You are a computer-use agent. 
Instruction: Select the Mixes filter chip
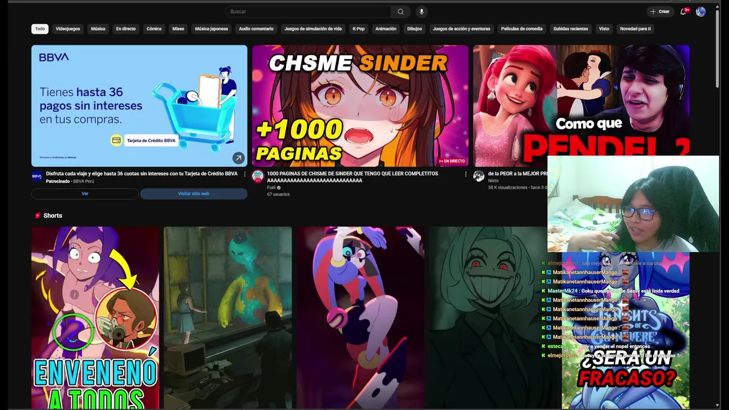coord(178,28)
